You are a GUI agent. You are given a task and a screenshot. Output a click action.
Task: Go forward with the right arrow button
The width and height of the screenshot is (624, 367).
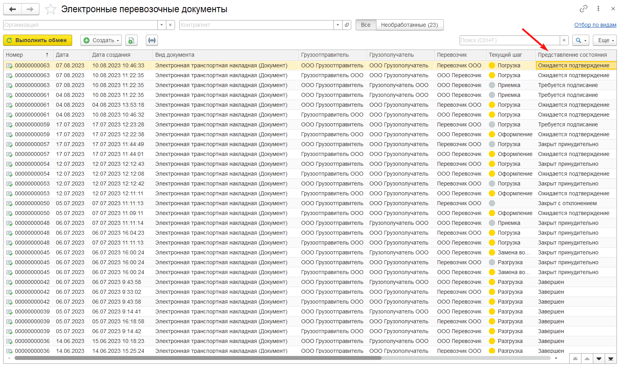pyautogui.click(x=30, y=9)
